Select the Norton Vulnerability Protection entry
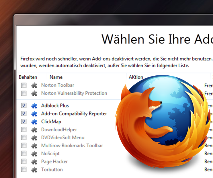Image resolution: width=213 pixels, height=178 pixels. click(x=74, y=93)
